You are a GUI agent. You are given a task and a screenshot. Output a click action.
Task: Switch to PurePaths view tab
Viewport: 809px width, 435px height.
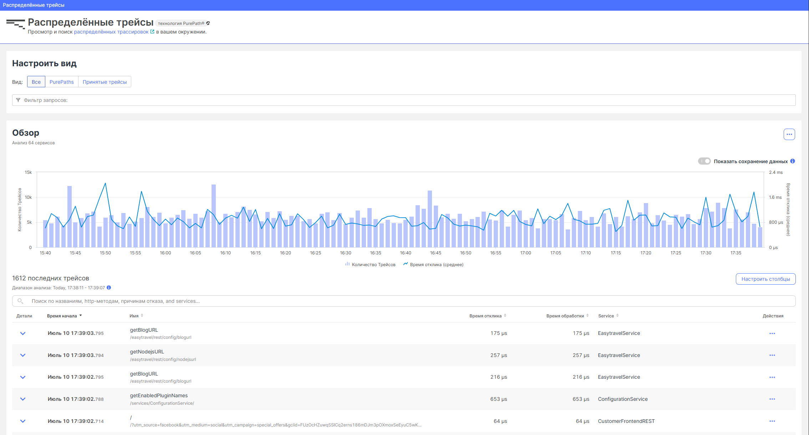click(61, 82)
